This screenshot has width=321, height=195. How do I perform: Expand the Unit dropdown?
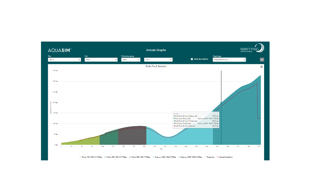(x=101, y=60)
